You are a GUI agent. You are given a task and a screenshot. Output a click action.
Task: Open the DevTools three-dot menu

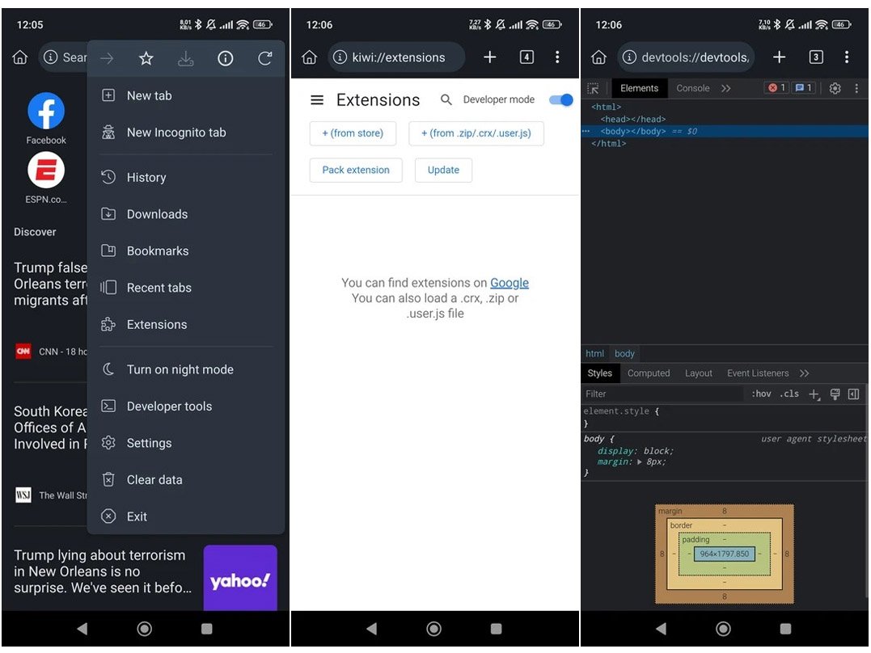click(x=856, y=87)
